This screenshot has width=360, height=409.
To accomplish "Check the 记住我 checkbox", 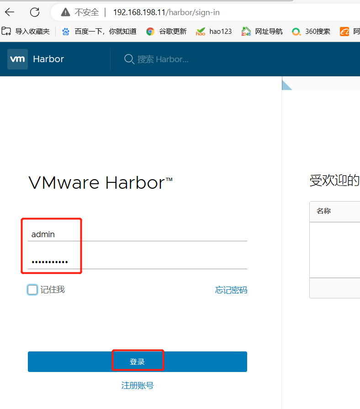I will [x=32, y=290].
